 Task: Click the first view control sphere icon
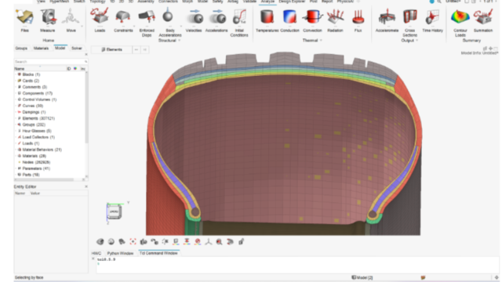(x=100, y=242)
